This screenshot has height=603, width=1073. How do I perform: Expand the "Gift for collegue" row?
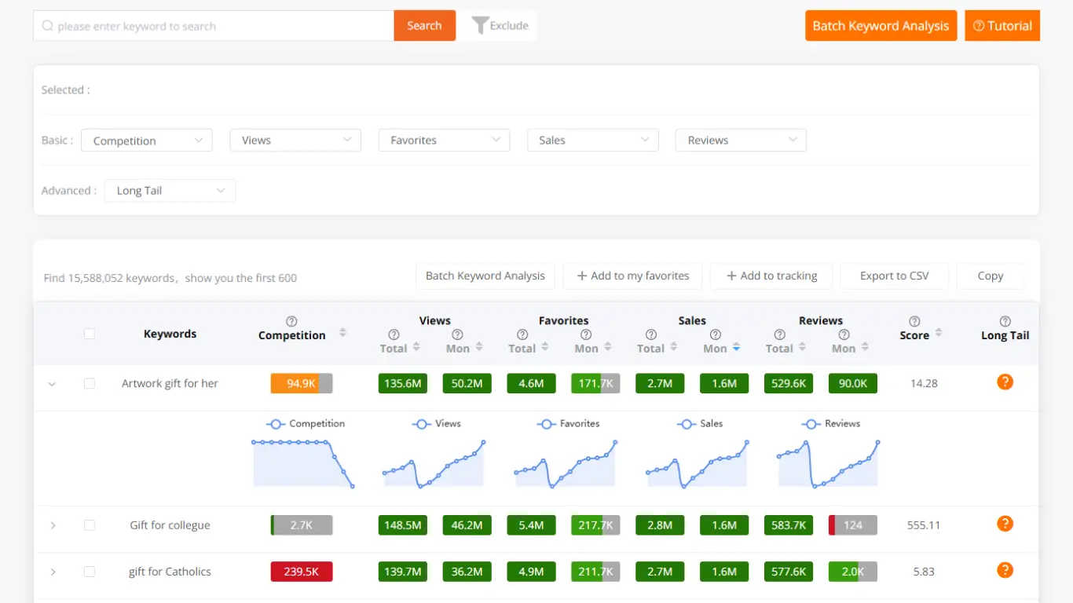[x=53, y=524]
